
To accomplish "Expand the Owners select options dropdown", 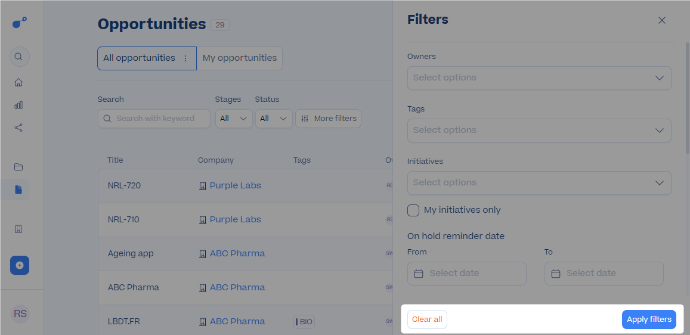I will (x=539, y=78).
